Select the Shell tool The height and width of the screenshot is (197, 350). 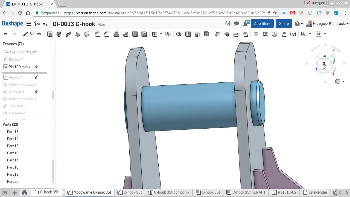(x=135, y=34)
